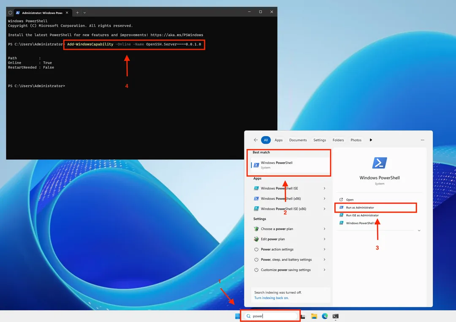Expand options for Windows PowerShell ISE (x86)

[324, 209]
